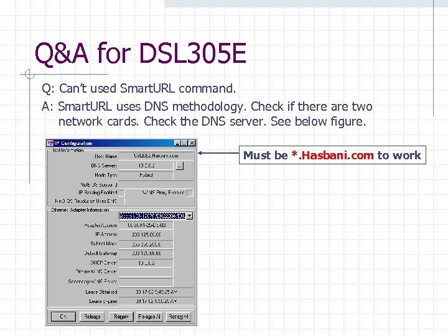Image resolution: width=448 pixels, height=336 pixels.
Task: Click the NetBIOS Scope Id field
Action: [x=156, y=185]
